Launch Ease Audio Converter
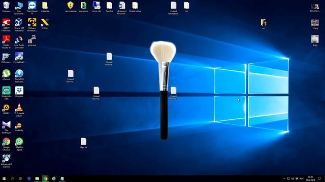The height and width of the screenshot is (182, 325). coord(19,42)
